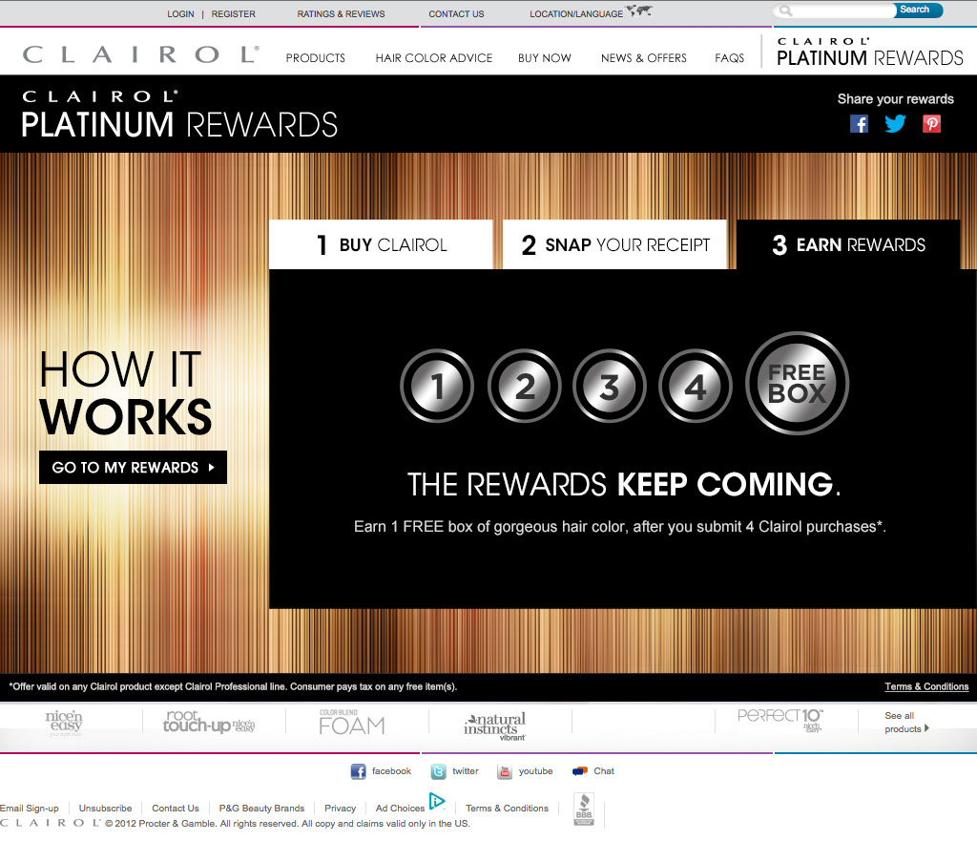Viewport: 977px width, 841px height.
Task: Open the natural instincts brand logo
Action: [x=495, y=726]
